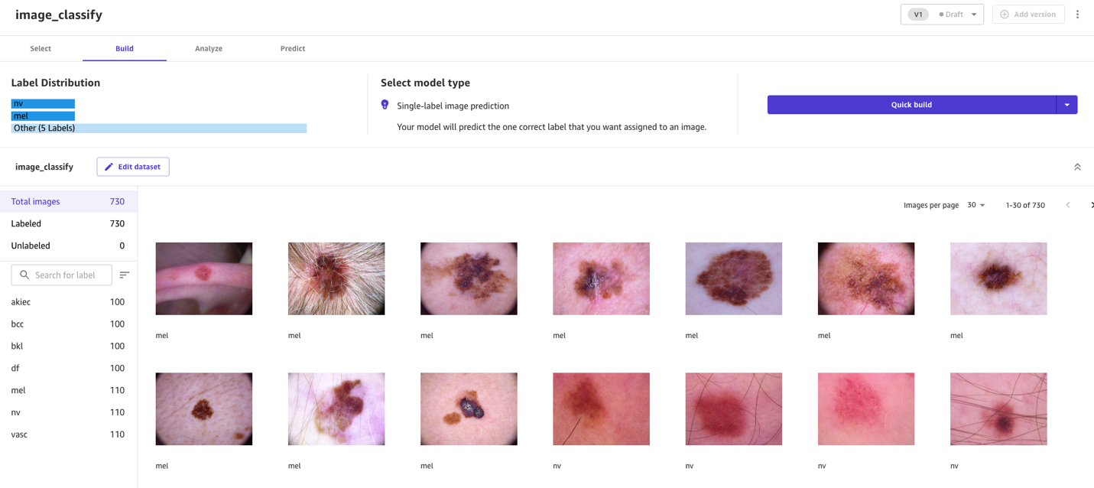Click the nv bar in Label Distribution

43,103
